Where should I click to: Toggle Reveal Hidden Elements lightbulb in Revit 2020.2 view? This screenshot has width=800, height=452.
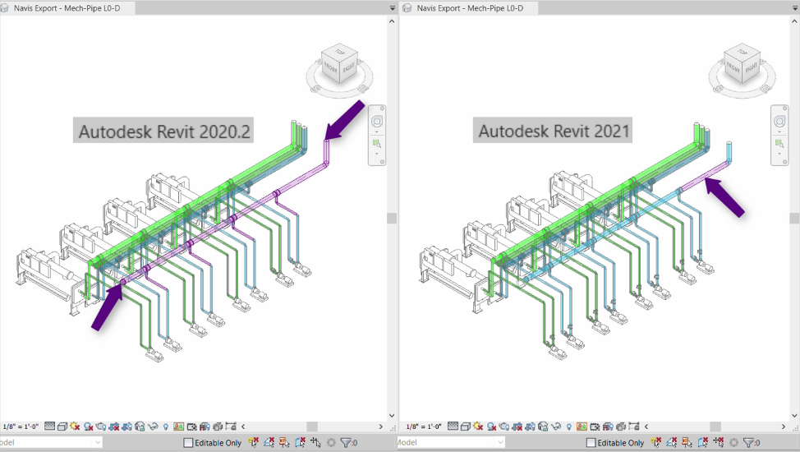[166, 426]
